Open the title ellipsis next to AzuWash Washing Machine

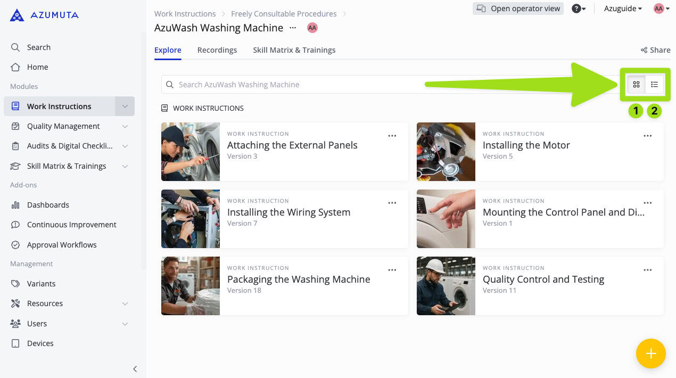(293, 28)
